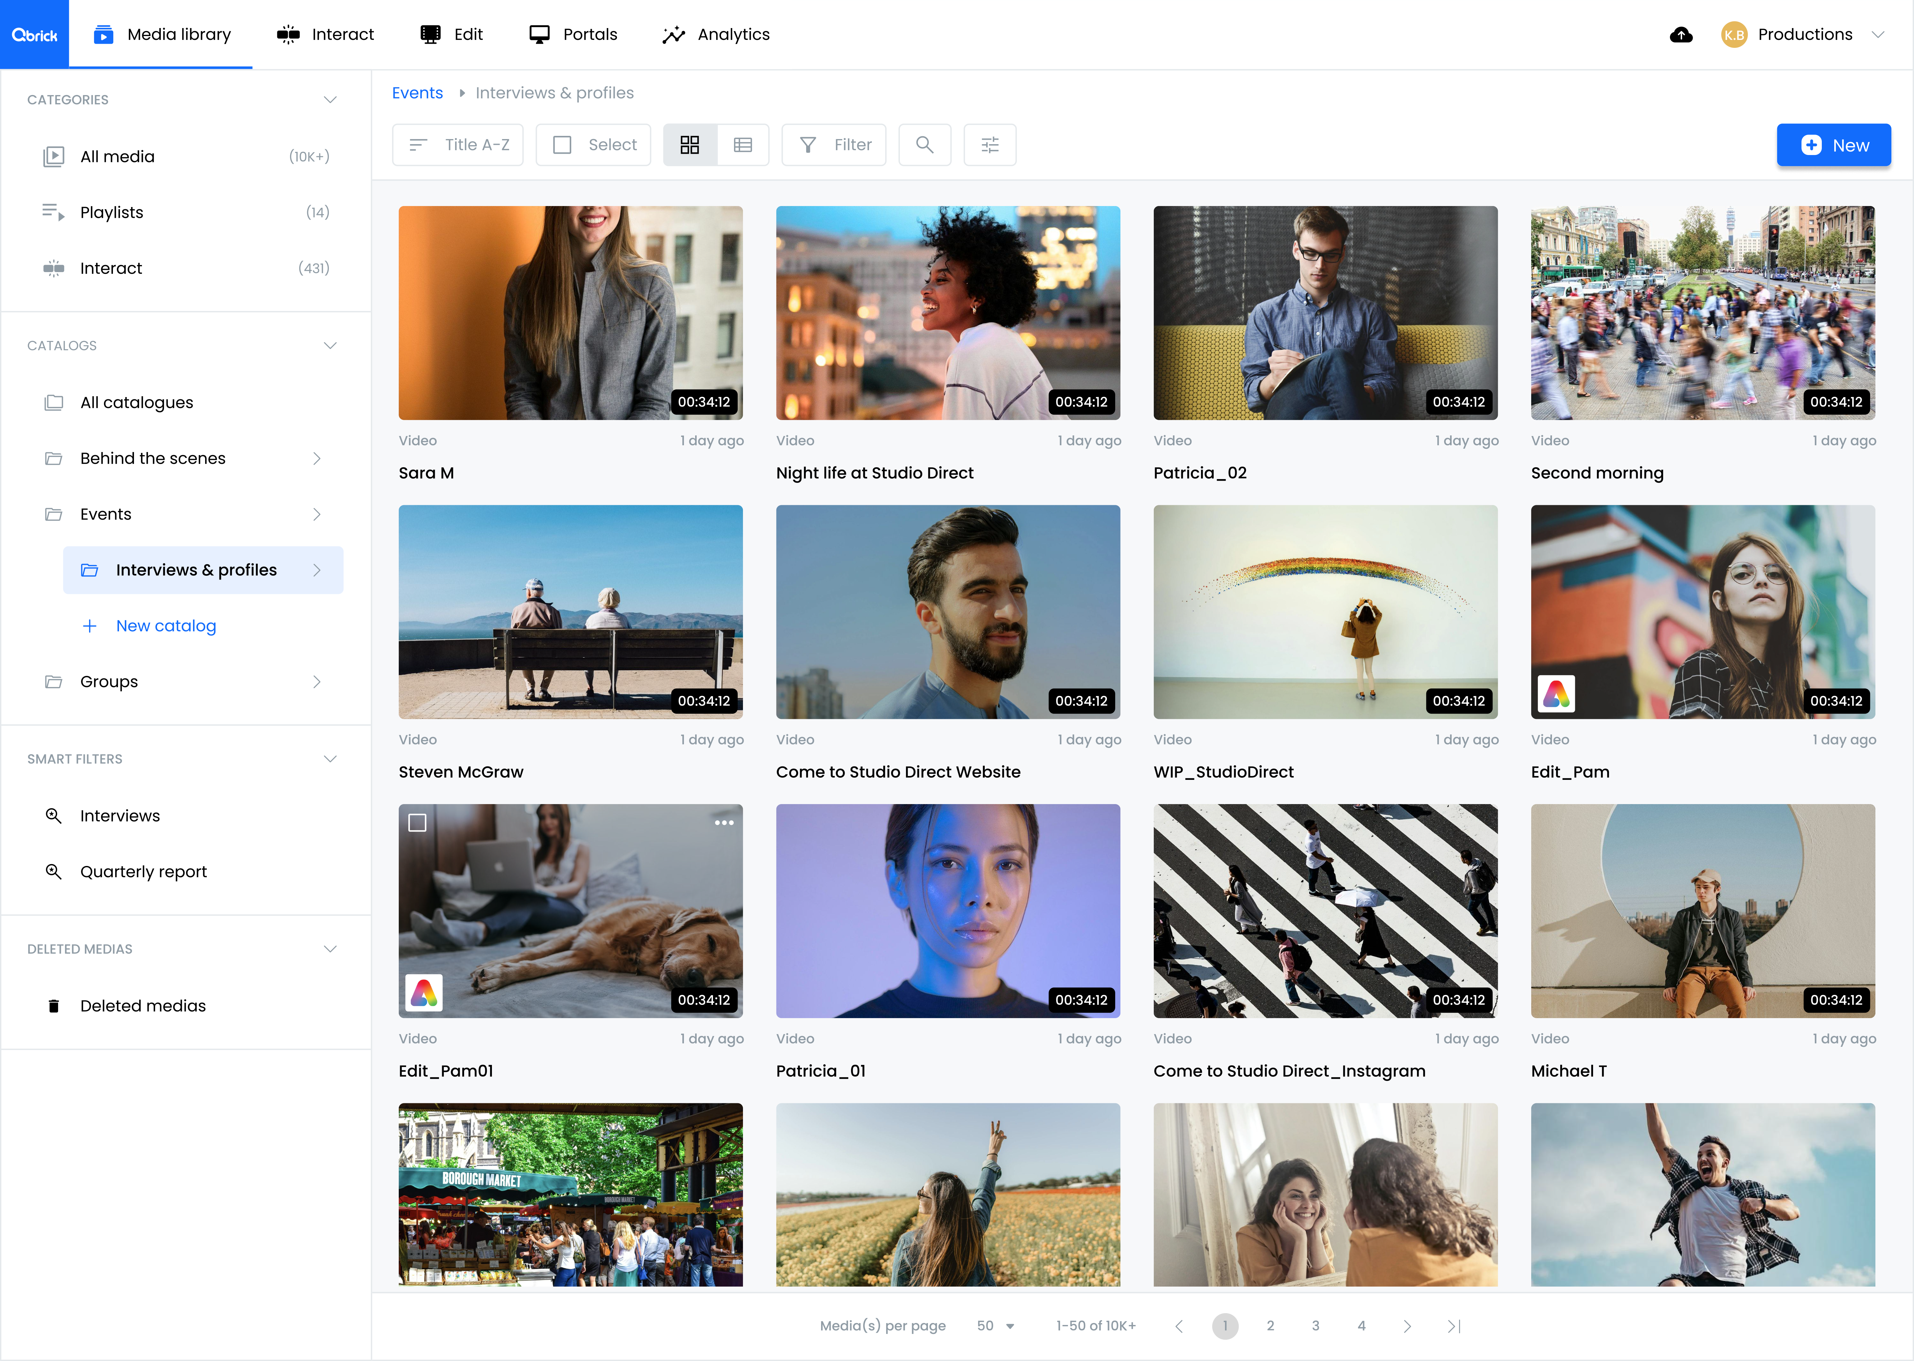
Task: Go to page 2
Action: (x=1270, y=1326)
